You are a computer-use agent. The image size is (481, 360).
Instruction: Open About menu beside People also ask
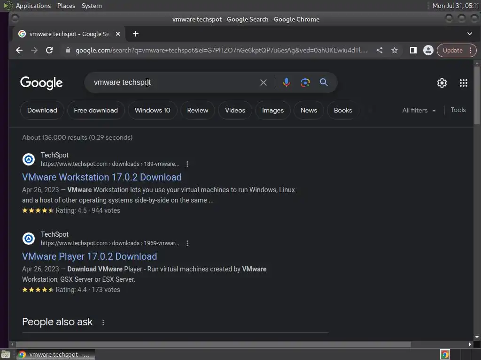[103, 322]
